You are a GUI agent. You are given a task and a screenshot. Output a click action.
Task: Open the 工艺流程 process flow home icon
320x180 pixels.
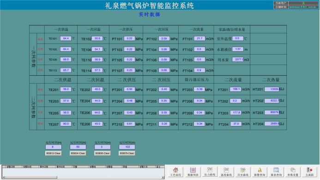[x=175, y=172]
